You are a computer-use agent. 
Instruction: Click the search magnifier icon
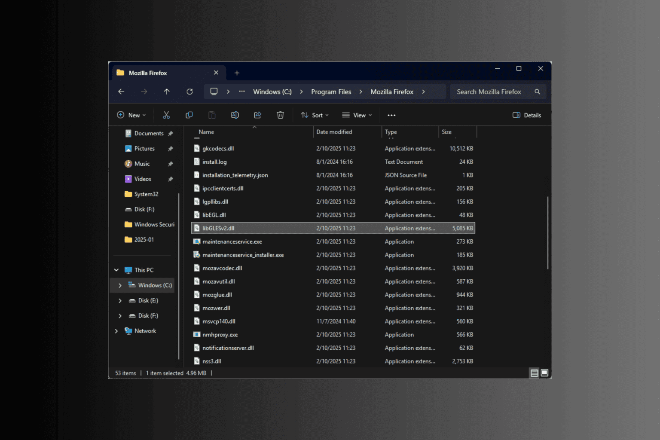click(537, 92)
